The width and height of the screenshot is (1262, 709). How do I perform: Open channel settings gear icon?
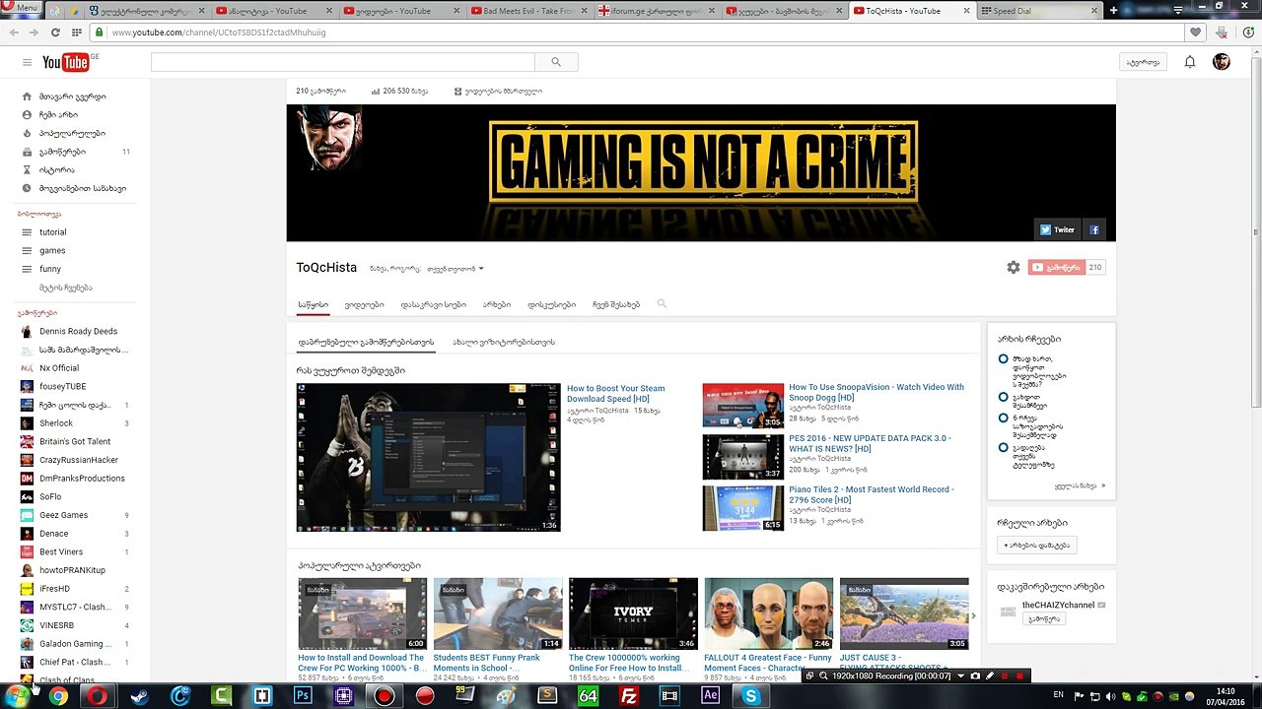pos(1013,267)
